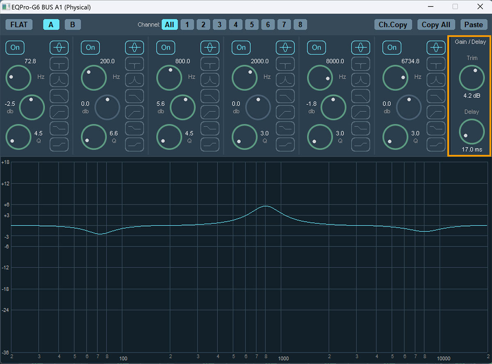Viewport: 492px width, 364px height.
Task: Select the low-shelf filter icon for band 1
Action: (59, 144)
